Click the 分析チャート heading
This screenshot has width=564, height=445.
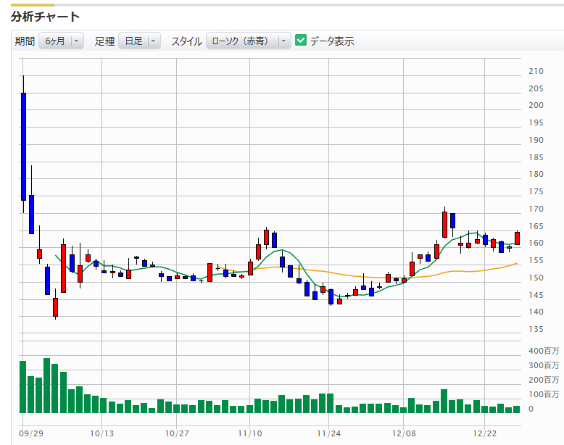point(45,16)
